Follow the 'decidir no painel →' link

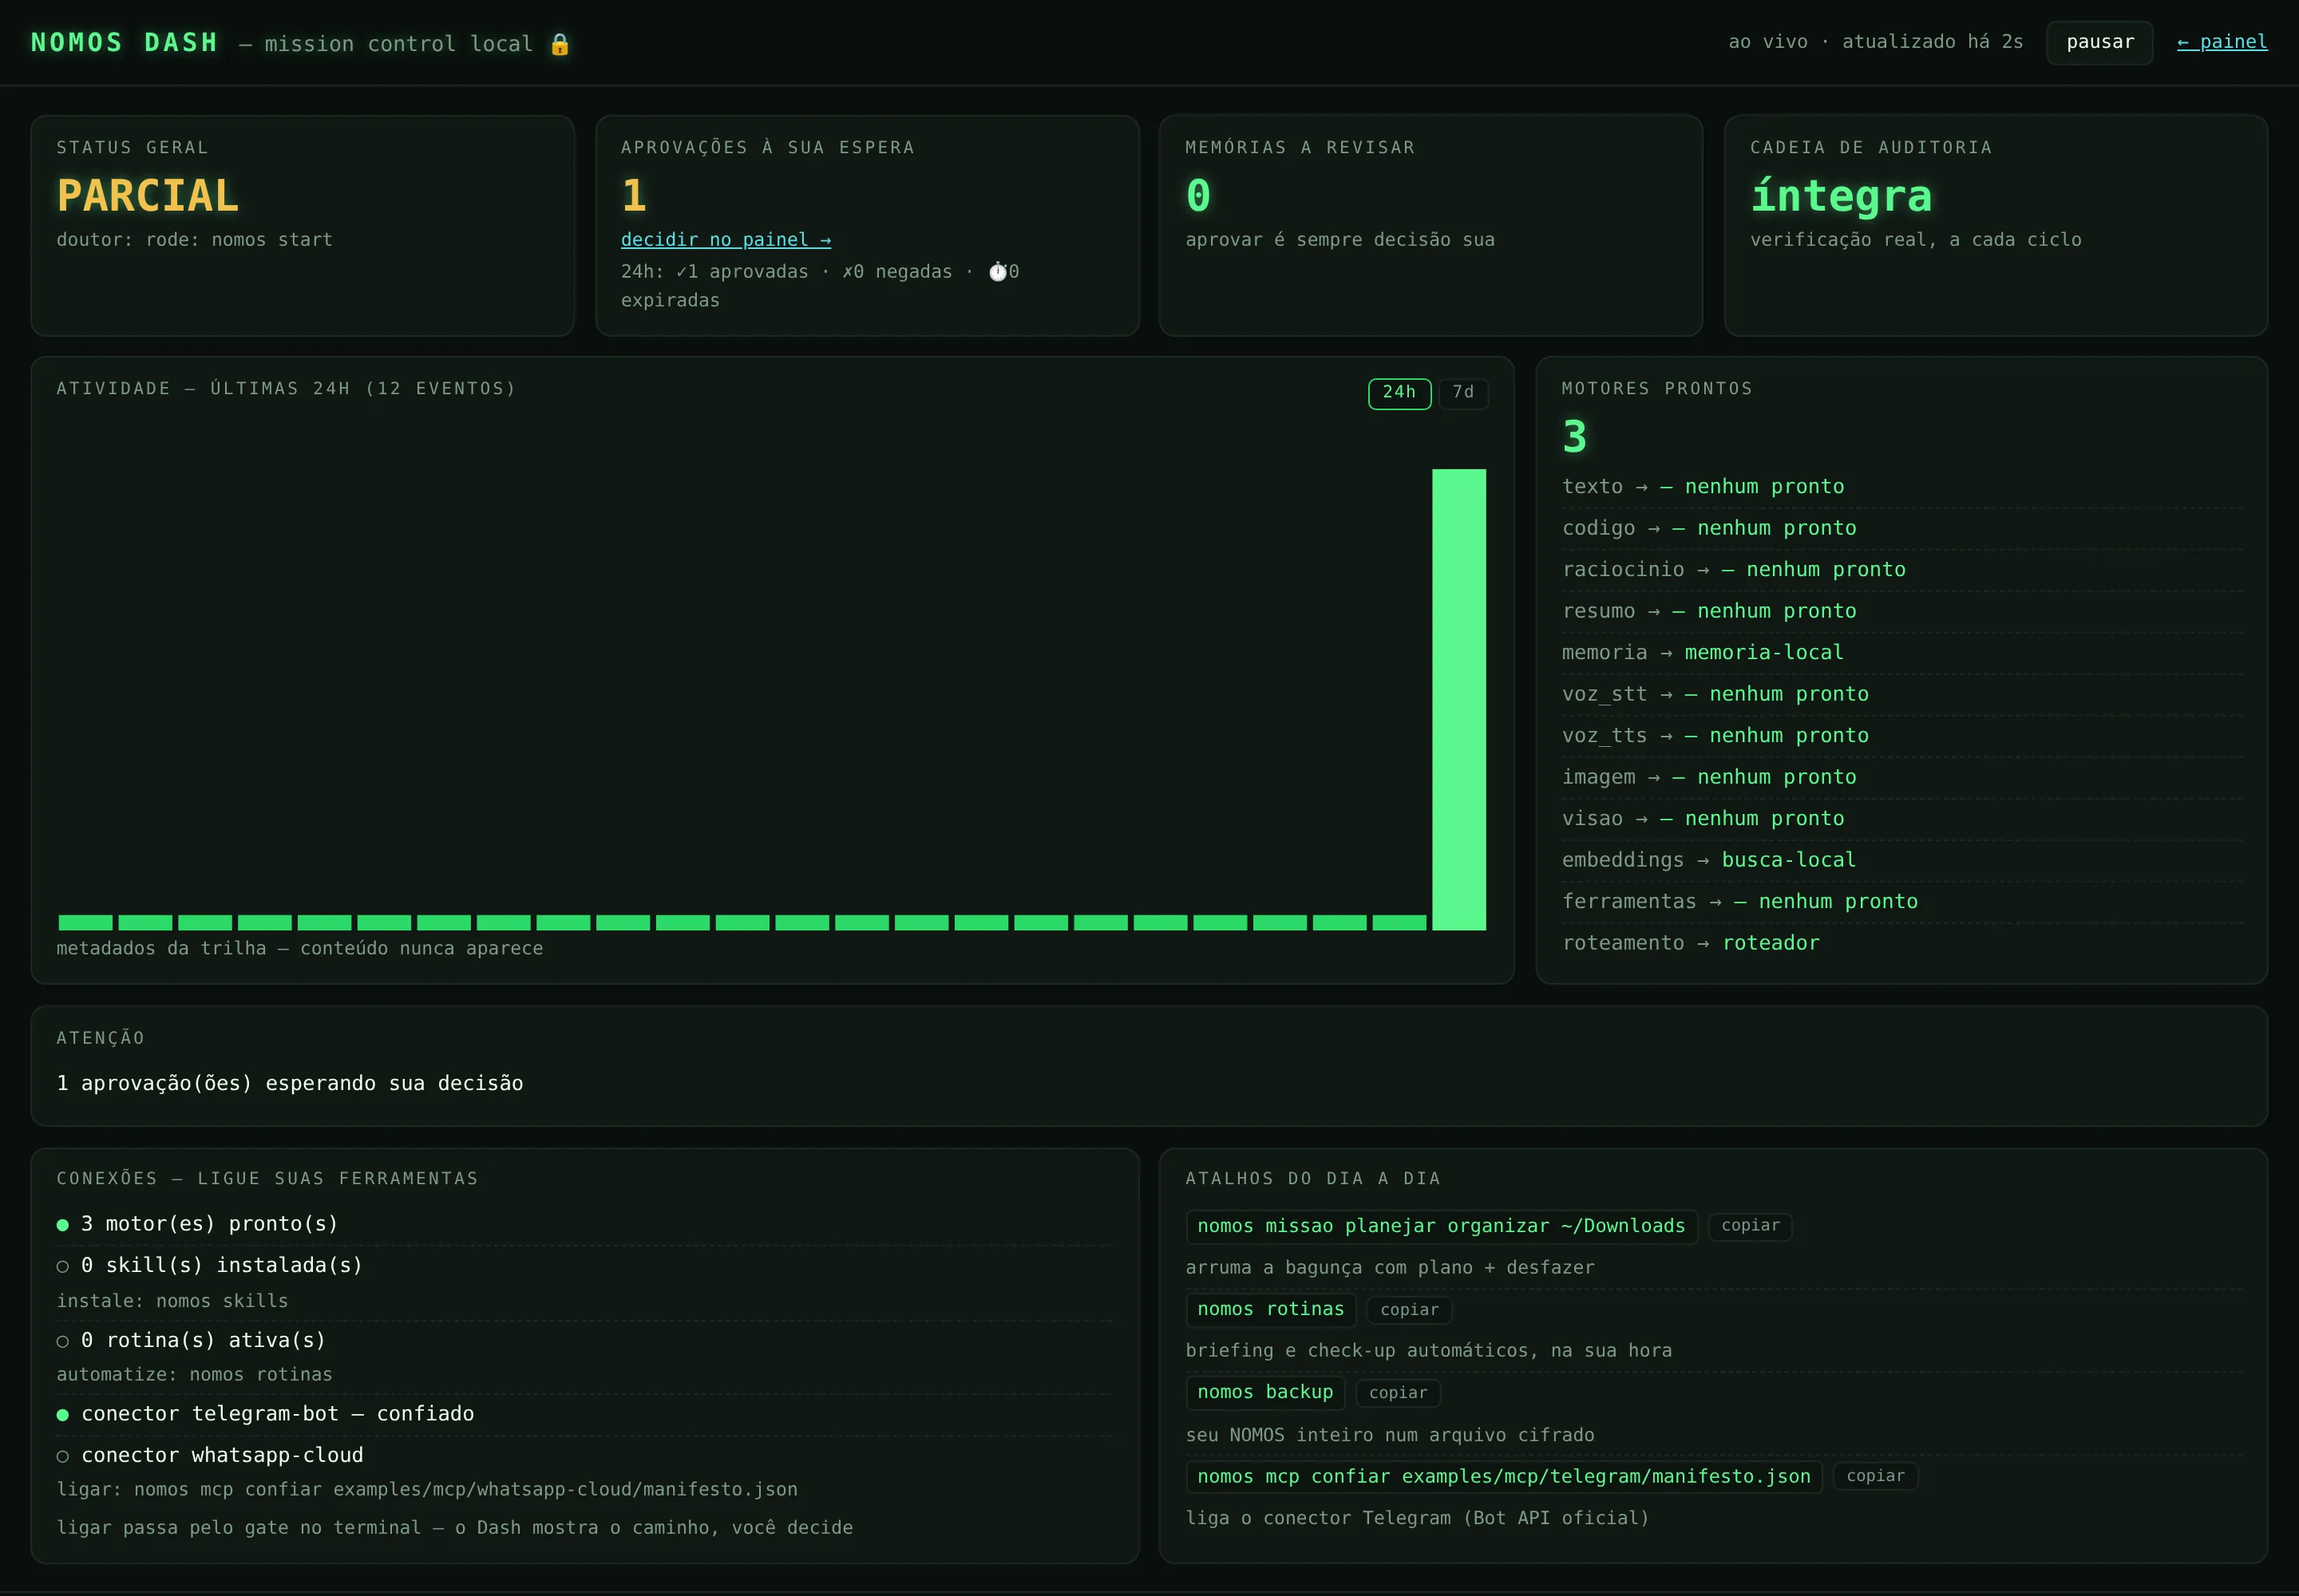pyautogui.click(x=726, y=239)
